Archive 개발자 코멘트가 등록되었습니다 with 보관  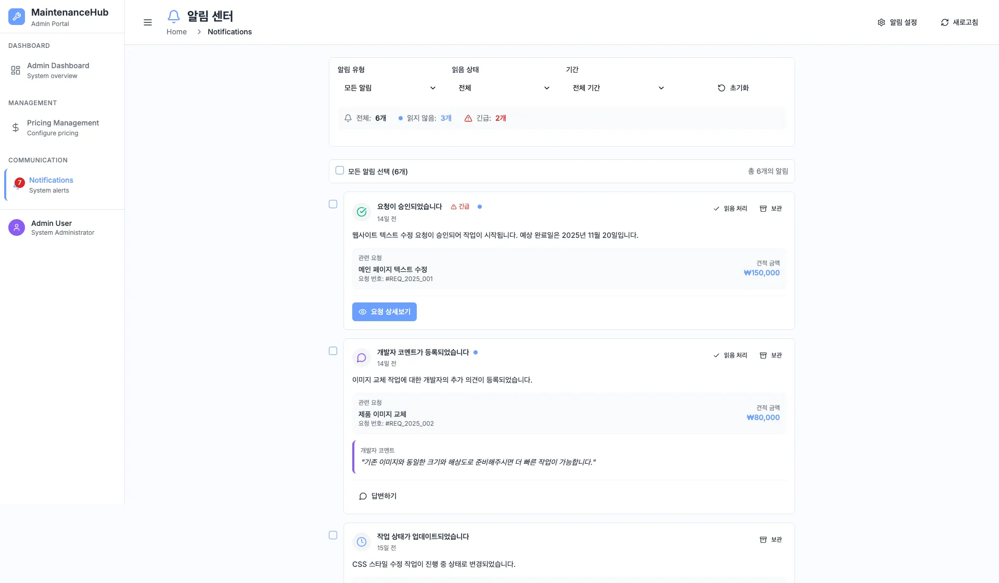click(771, 356)
